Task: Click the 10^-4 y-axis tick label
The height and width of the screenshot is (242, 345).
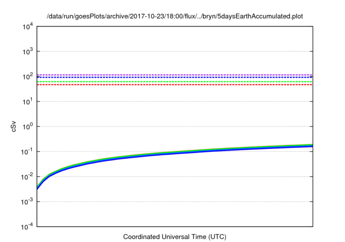Action: pyautogui.click(x=27, y=227)
